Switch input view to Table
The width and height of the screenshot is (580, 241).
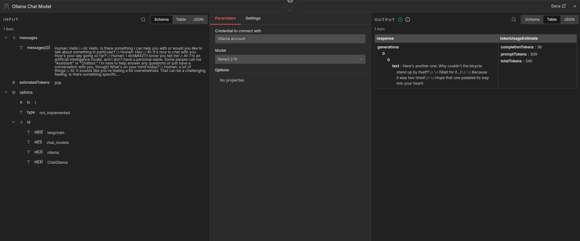coord(181,20)
